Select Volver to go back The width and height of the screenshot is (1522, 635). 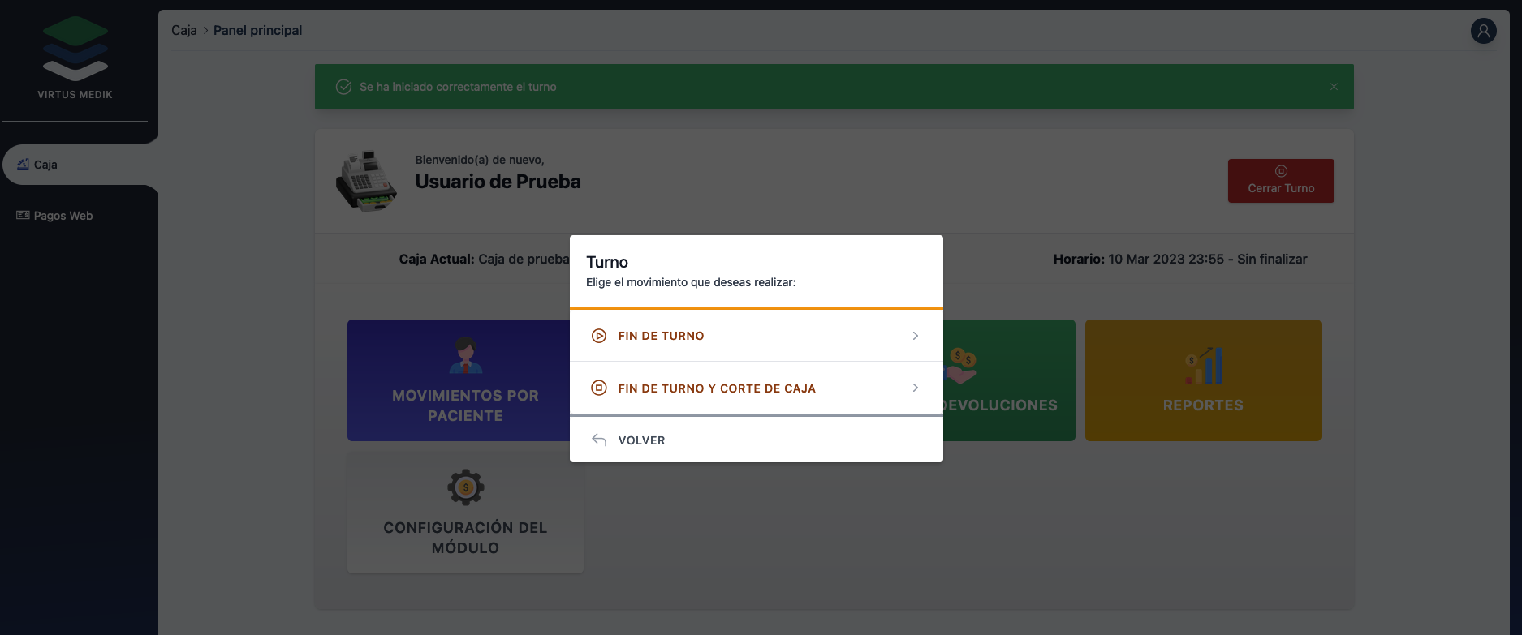pyautogui.click(x=641, y=440)
